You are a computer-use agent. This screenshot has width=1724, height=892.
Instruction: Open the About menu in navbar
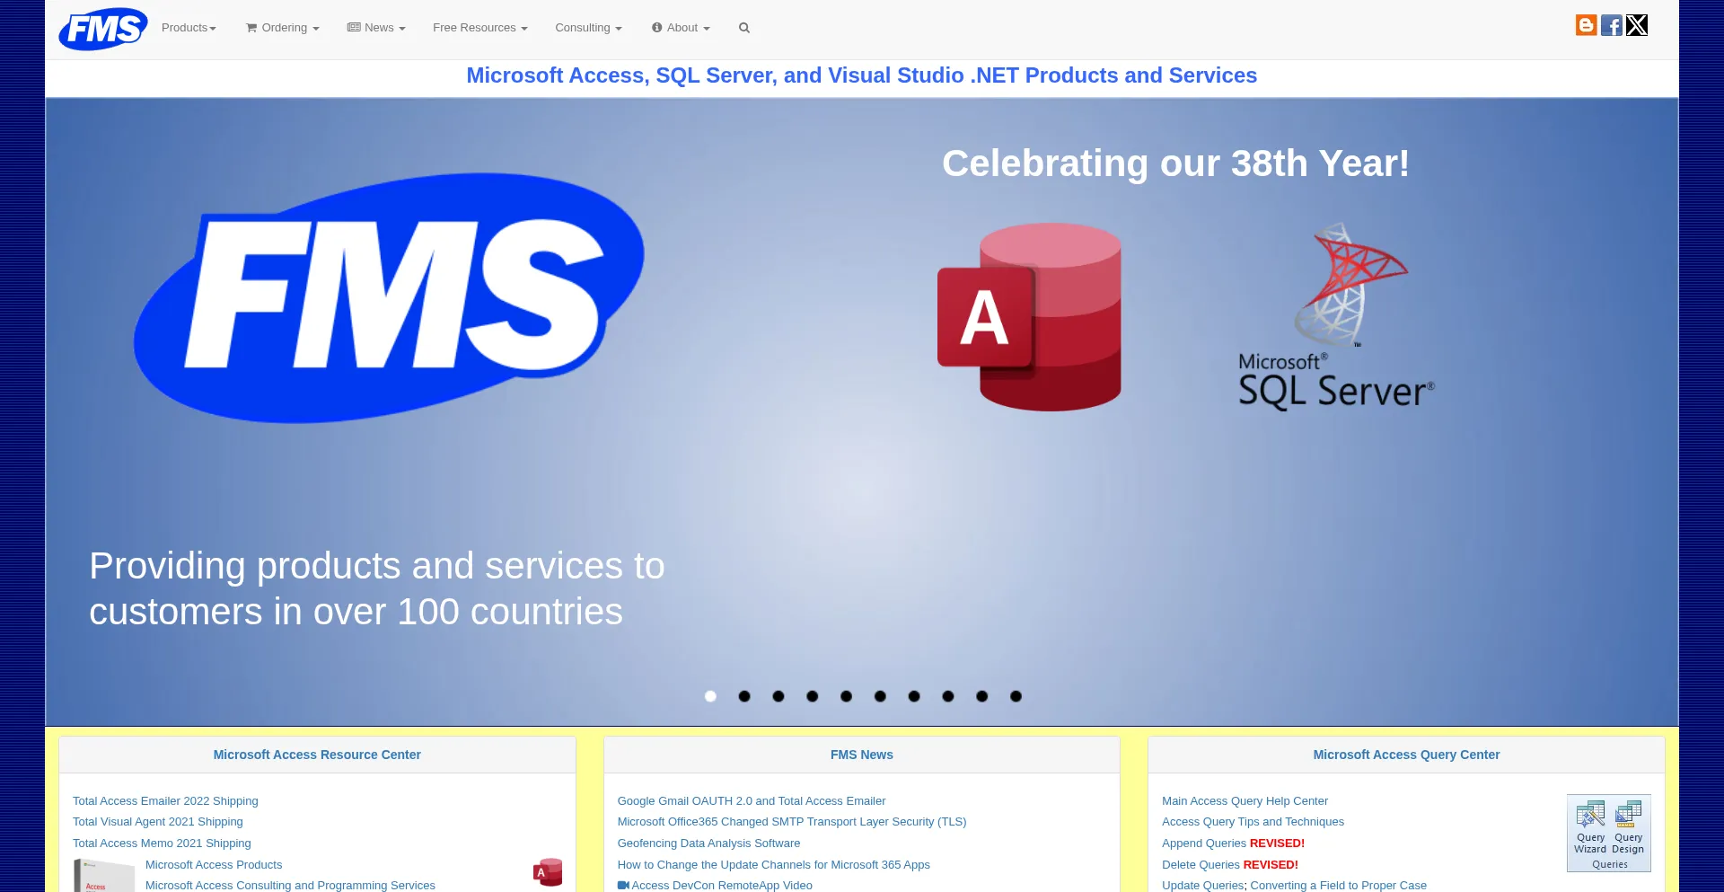click(681, 28)
